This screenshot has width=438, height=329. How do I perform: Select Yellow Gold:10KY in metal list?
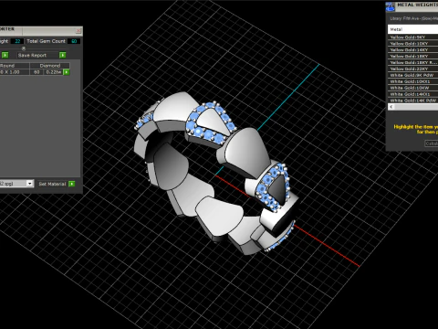(x=413, y=44)
